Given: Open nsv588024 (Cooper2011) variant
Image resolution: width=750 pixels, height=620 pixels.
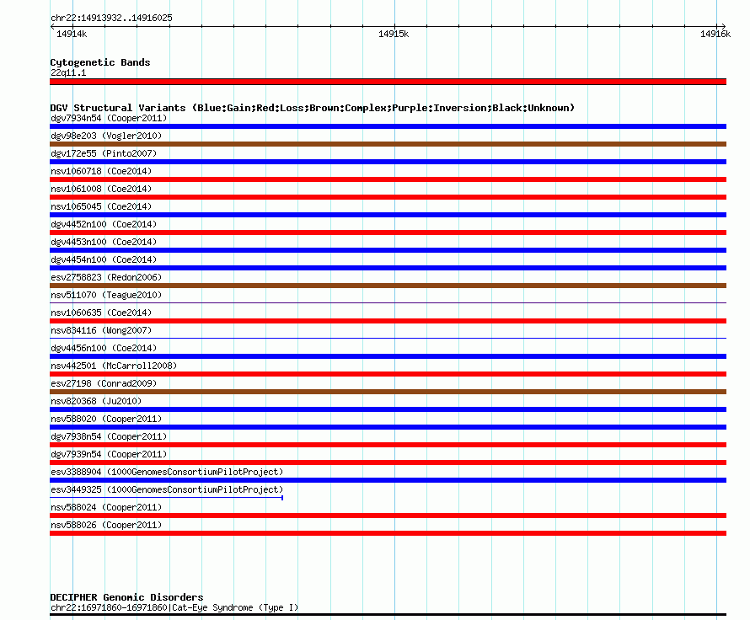Looking at the screenshot, I should (106, 507).
